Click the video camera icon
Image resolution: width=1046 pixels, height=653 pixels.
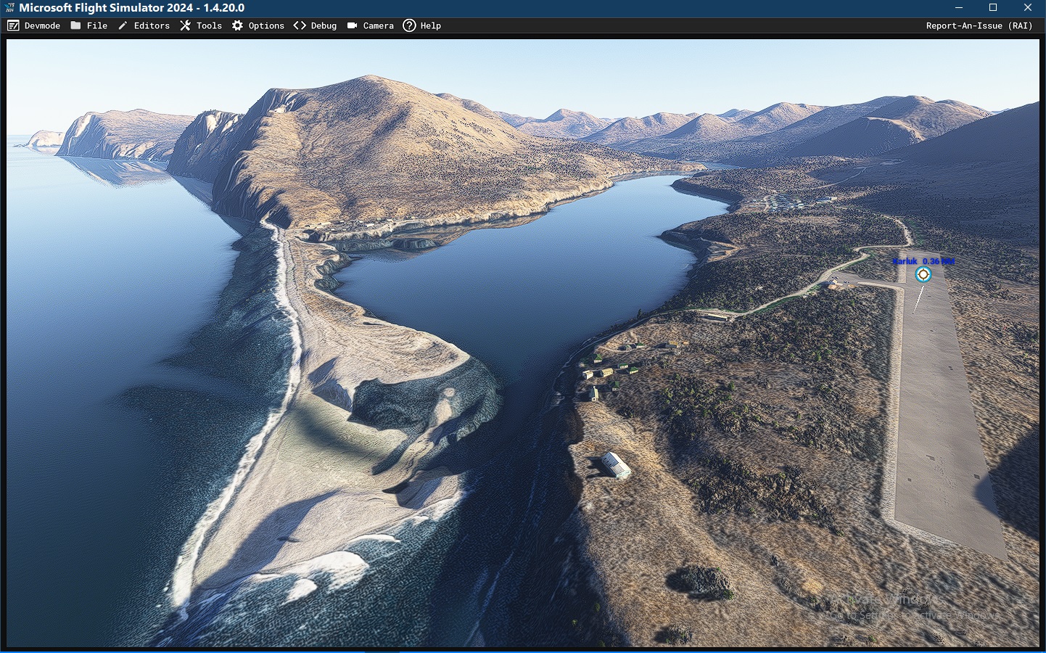[x=352, y=25]
